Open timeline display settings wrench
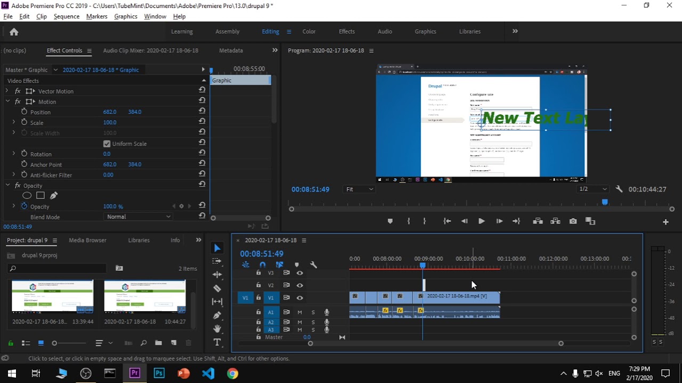The width and height of the screenshot is (682, 383). (313, 264)
